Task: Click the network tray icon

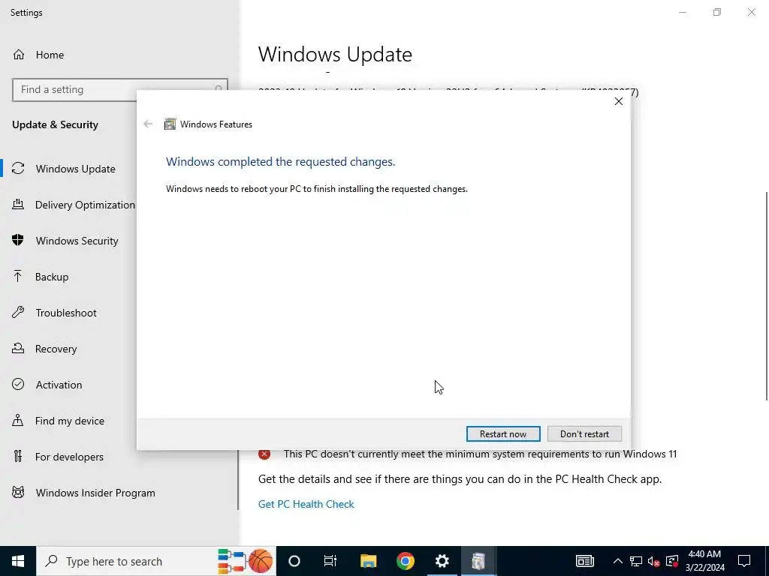Action: 635,561
